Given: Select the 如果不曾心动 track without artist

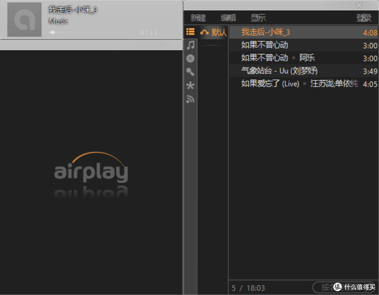Looking at the screenshot, I should coord(304,45).
